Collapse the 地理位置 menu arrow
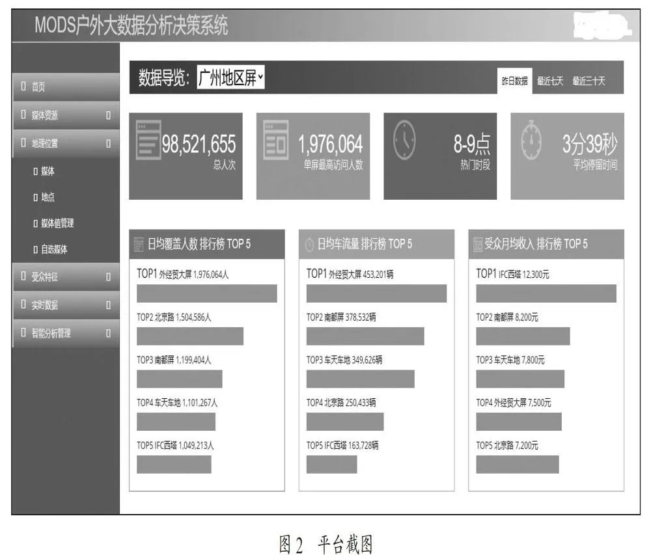 108,144
